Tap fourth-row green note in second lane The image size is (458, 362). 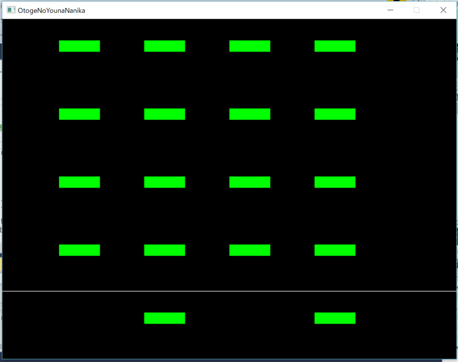(x=165, y=250)
